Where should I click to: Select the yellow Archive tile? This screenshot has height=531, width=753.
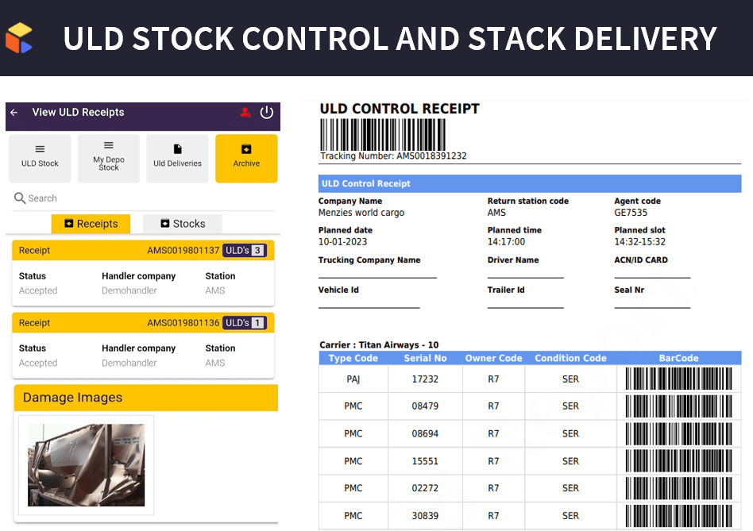pos(246,158)
